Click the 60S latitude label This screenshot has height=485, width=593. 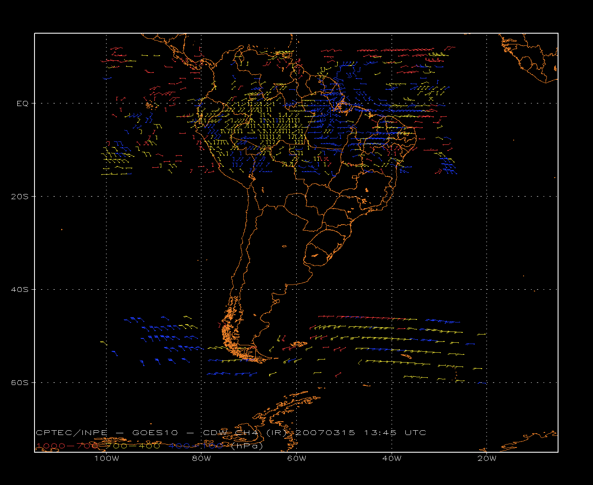click(19, 383)
